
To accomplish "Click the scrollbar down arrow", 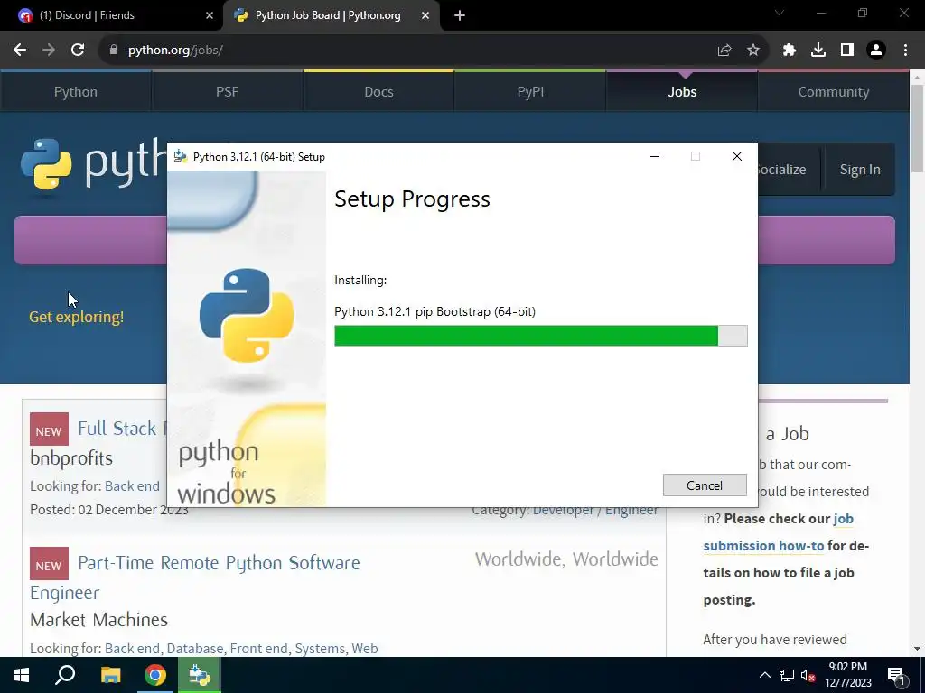I will tap(918, 649).
